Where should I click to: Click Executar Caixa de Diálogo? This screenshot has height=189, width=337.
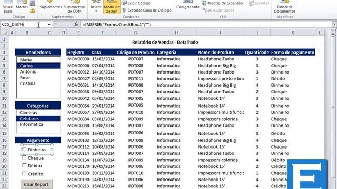coord(147,10)
